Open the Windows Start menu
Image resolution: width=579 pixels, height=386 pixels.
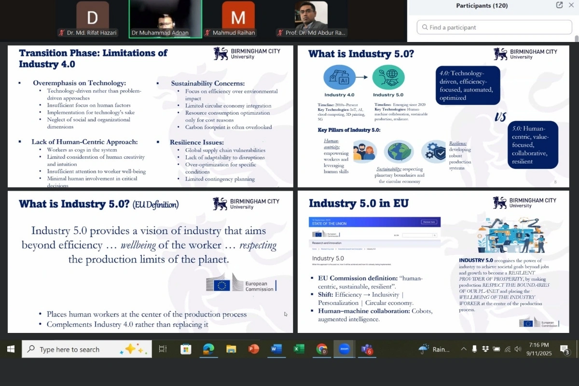coord(11,349)
